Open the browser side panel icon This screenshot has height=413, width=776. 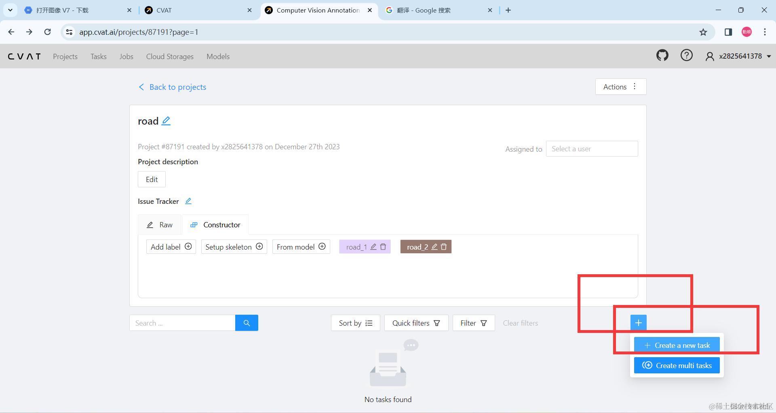pyautogui.click(x=728, y=32)
